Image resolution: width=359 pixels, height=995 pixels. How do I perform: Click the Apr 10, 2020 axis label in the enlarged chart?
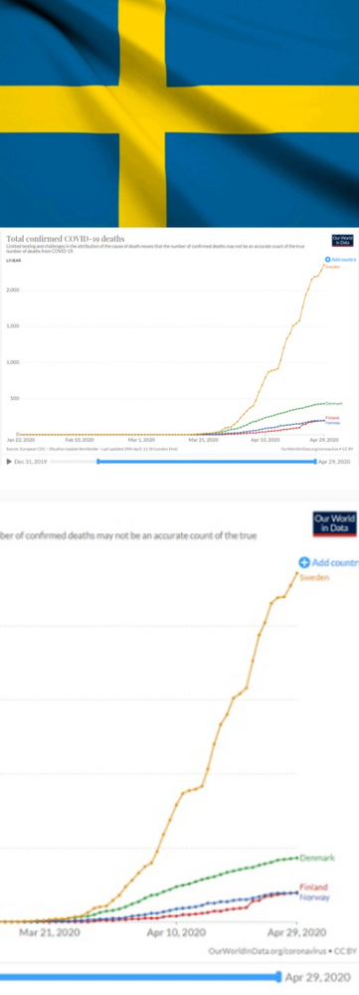pos(172,932)
